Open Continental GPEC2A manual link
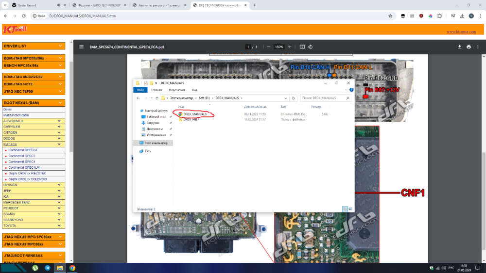The width and height of the screenshot is (486, 273). (23, 150)
